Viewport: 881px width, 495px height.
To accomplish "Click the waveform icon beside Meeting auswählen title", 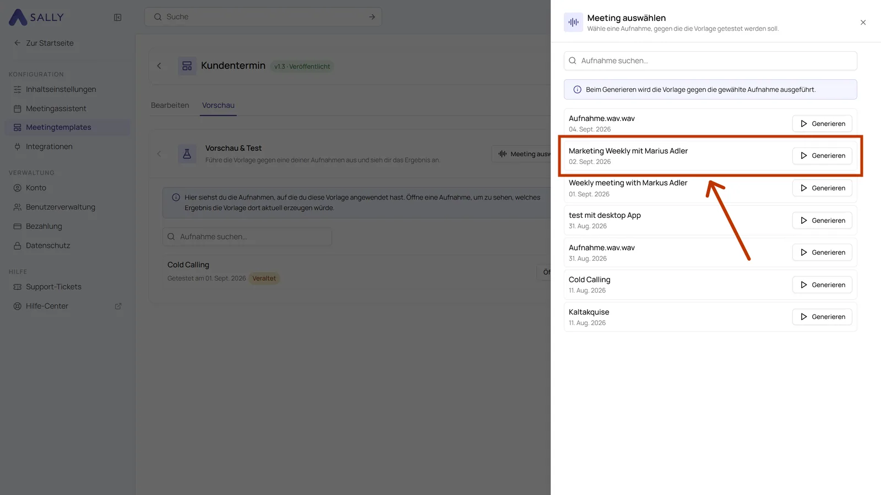I will tap(573, 23).
